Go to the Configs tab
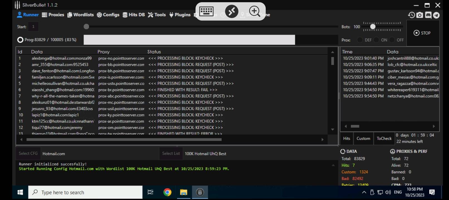 coord(108,15)
